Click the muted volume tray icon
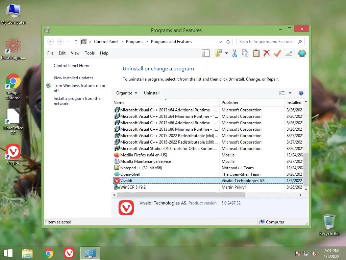The height and width of the screenshot is (260, 346). point(314,254)
